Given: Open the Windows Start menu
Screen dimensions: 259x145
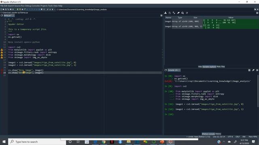Looking at the screenshot, I should [4, 141].
